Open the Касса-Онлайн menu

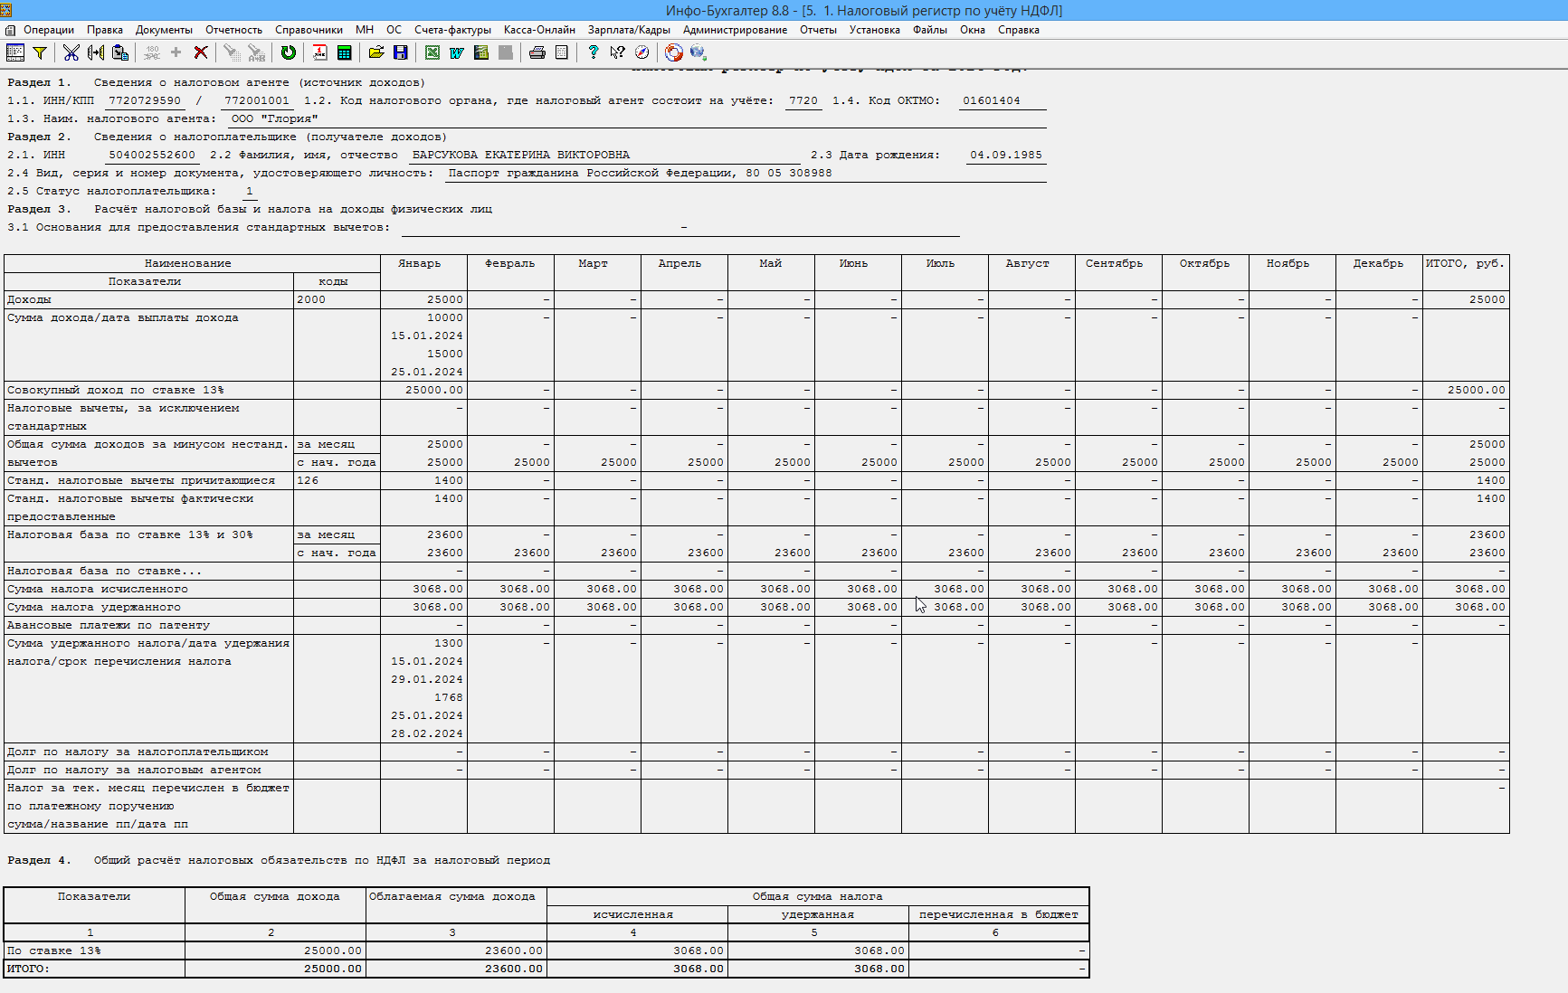tap(539, 30)
